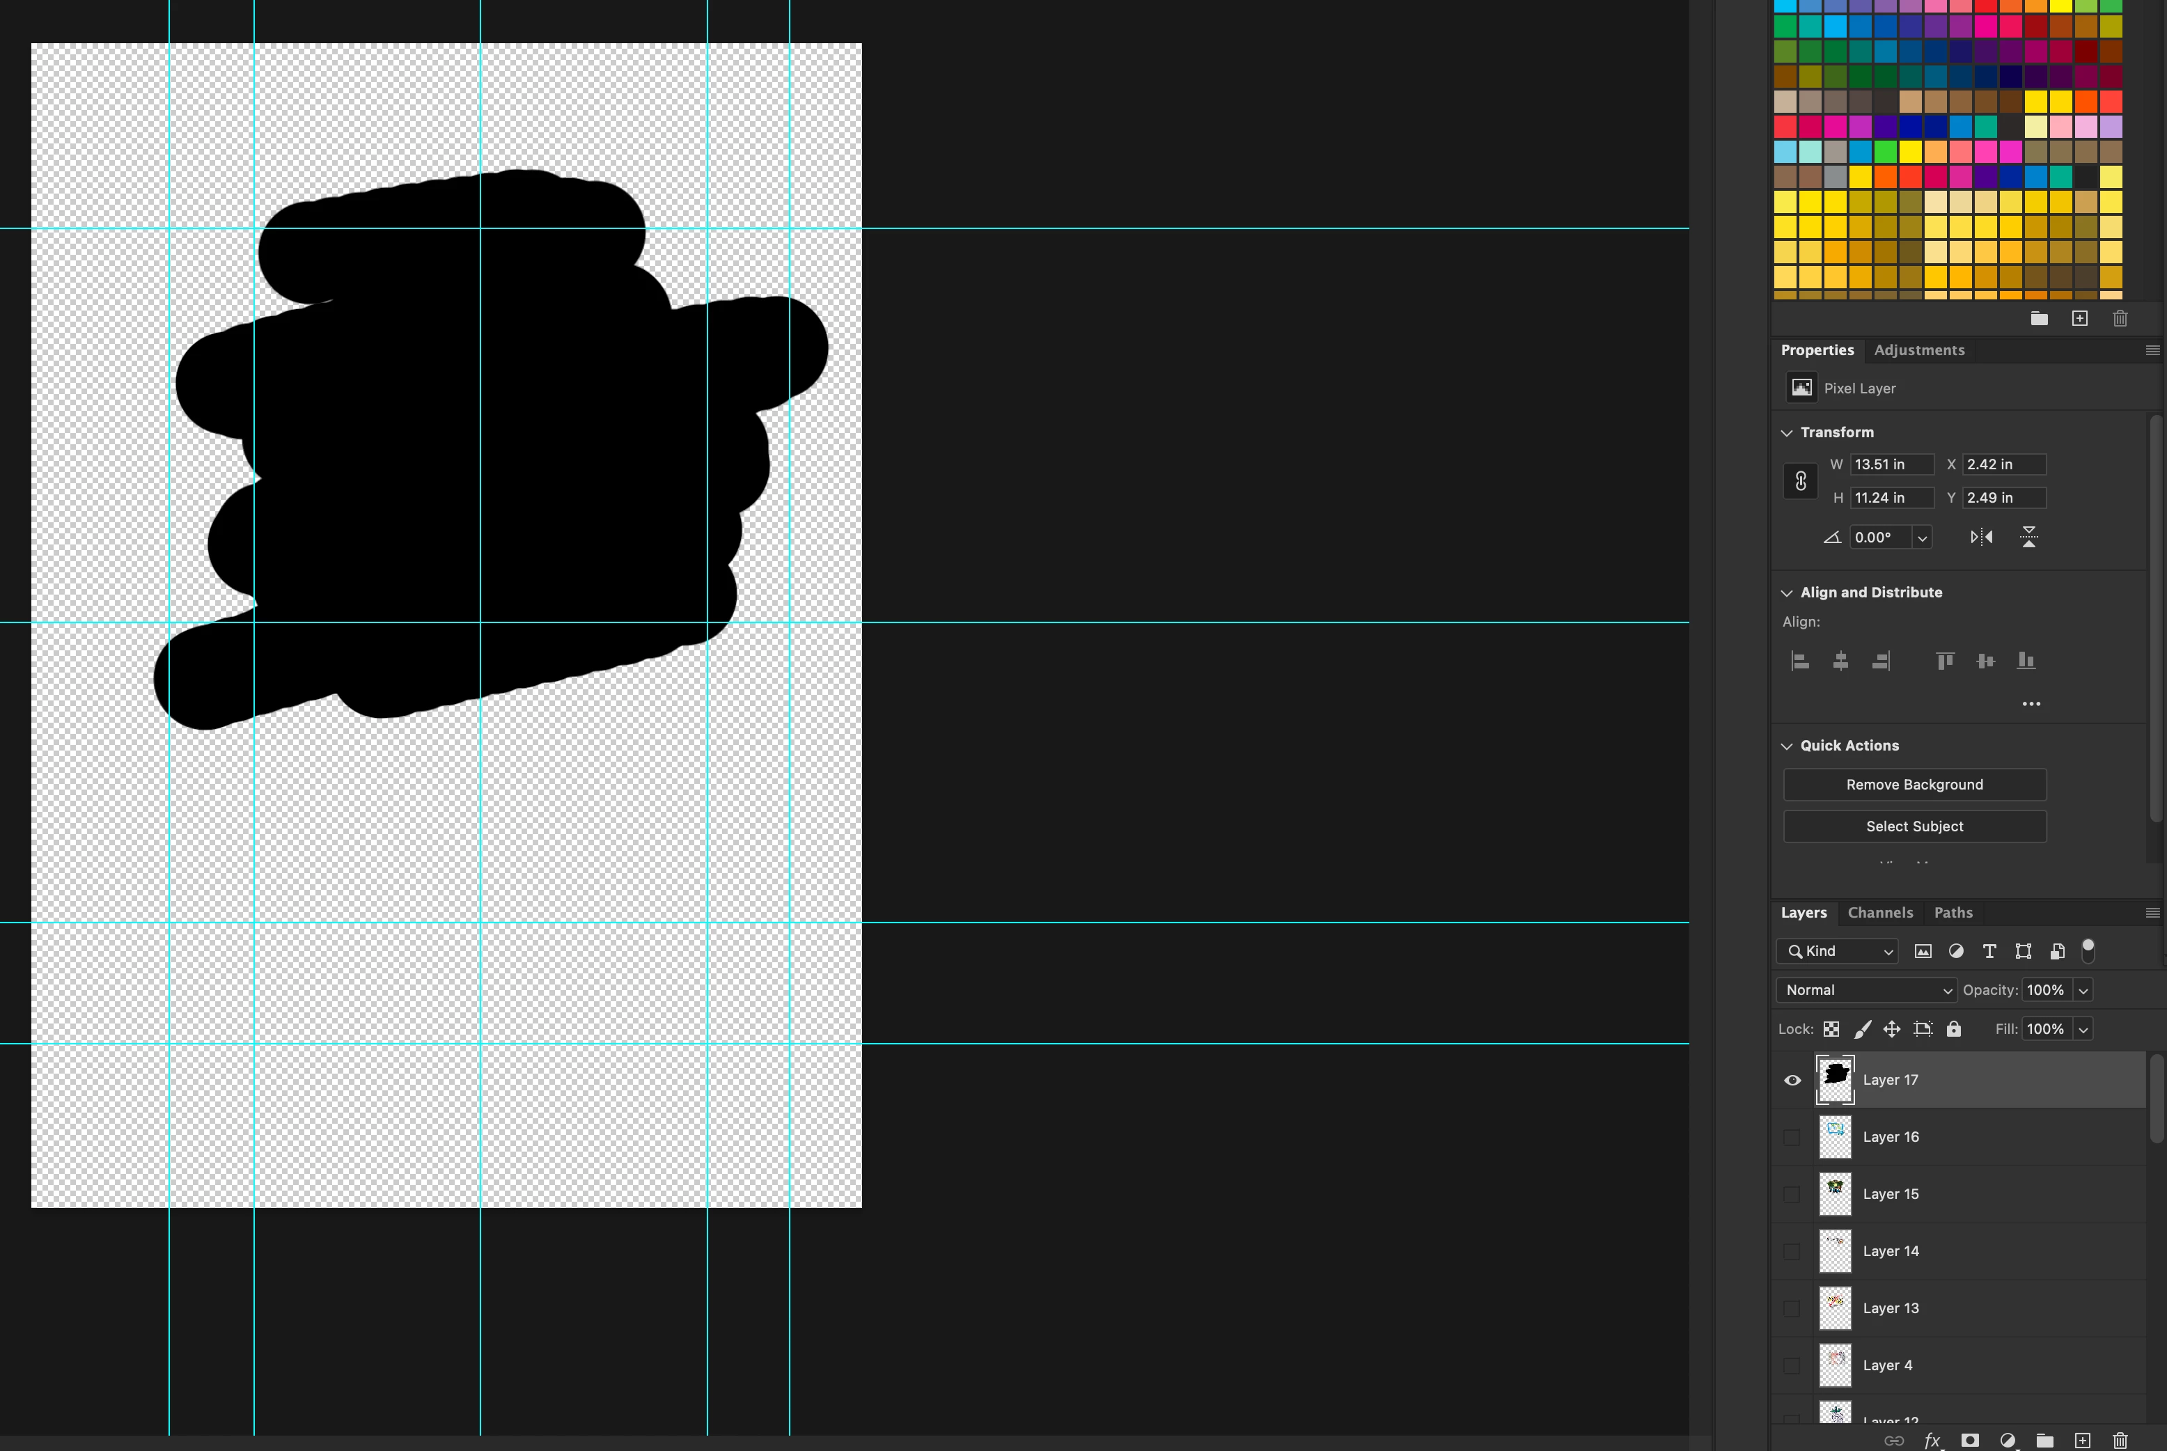2167x1451 pixels.
Task: Click the flip horizontal icon
Action: [1981, 537]
